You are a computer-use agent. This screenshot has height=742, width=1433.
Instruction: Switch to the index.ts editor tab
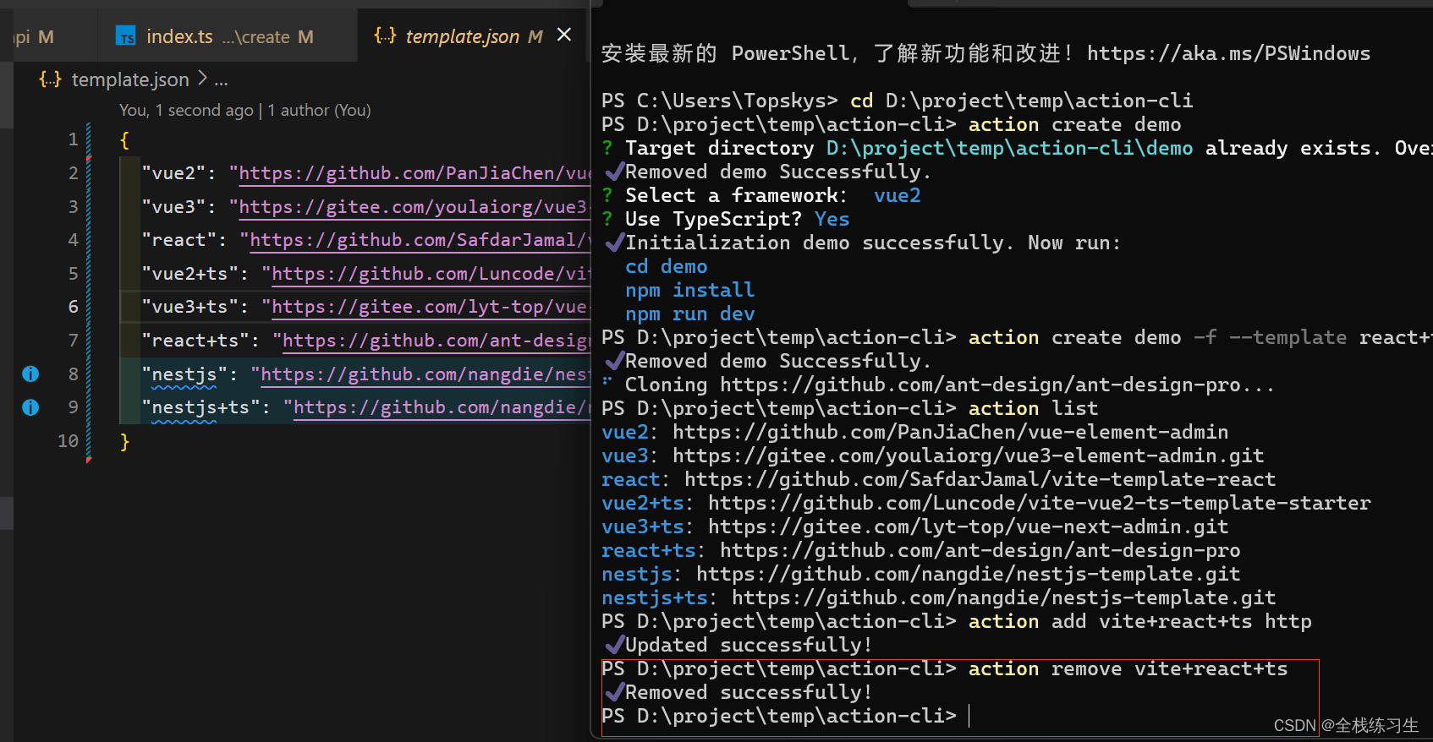(179, 36)
